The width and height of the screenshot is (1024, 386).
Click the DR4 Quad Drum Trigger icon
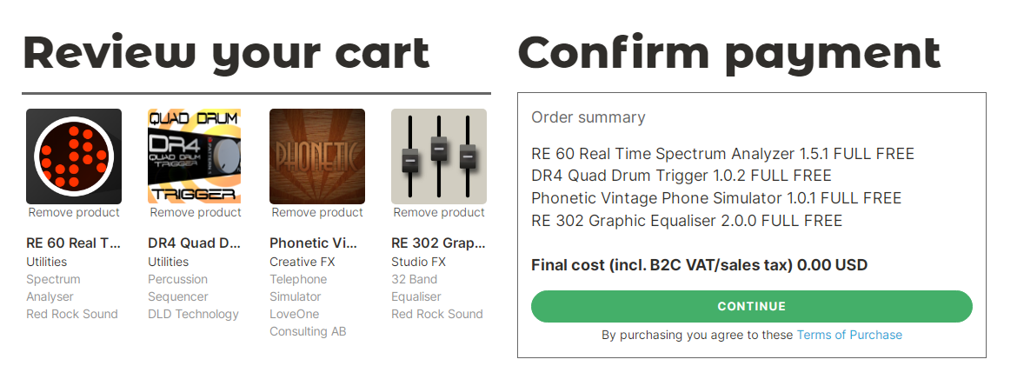[195, 156]
